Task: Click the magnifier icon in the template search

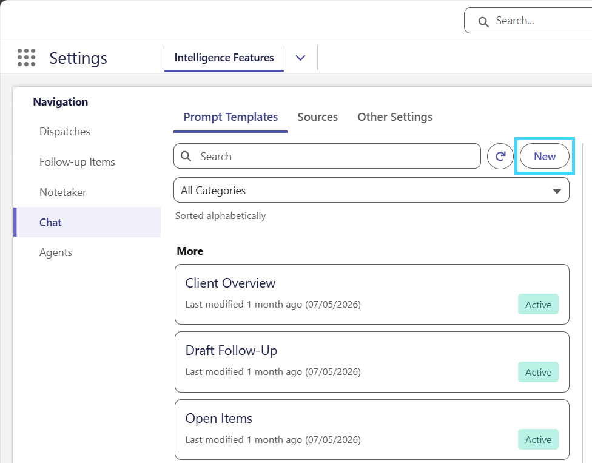Action: click(x=186, y=156)
